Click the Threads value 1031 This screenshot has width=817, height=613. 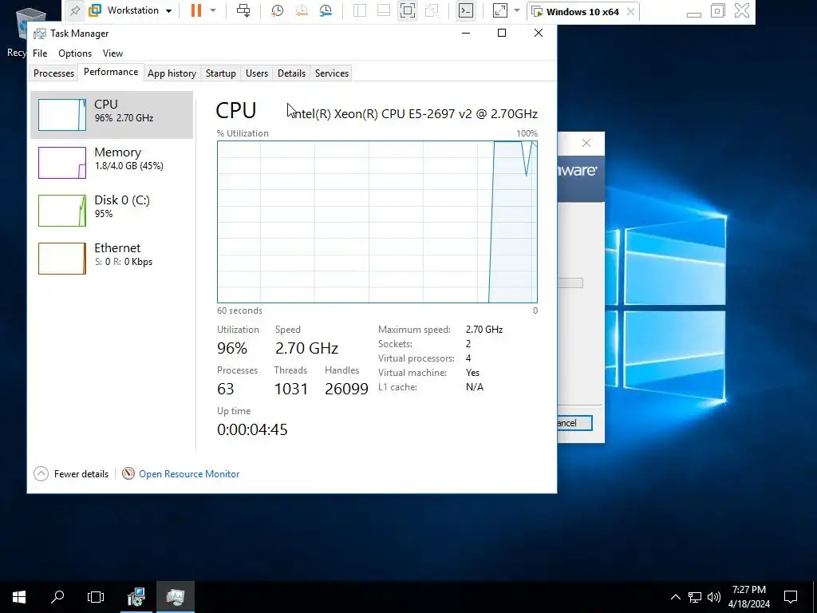click(290, 389)
